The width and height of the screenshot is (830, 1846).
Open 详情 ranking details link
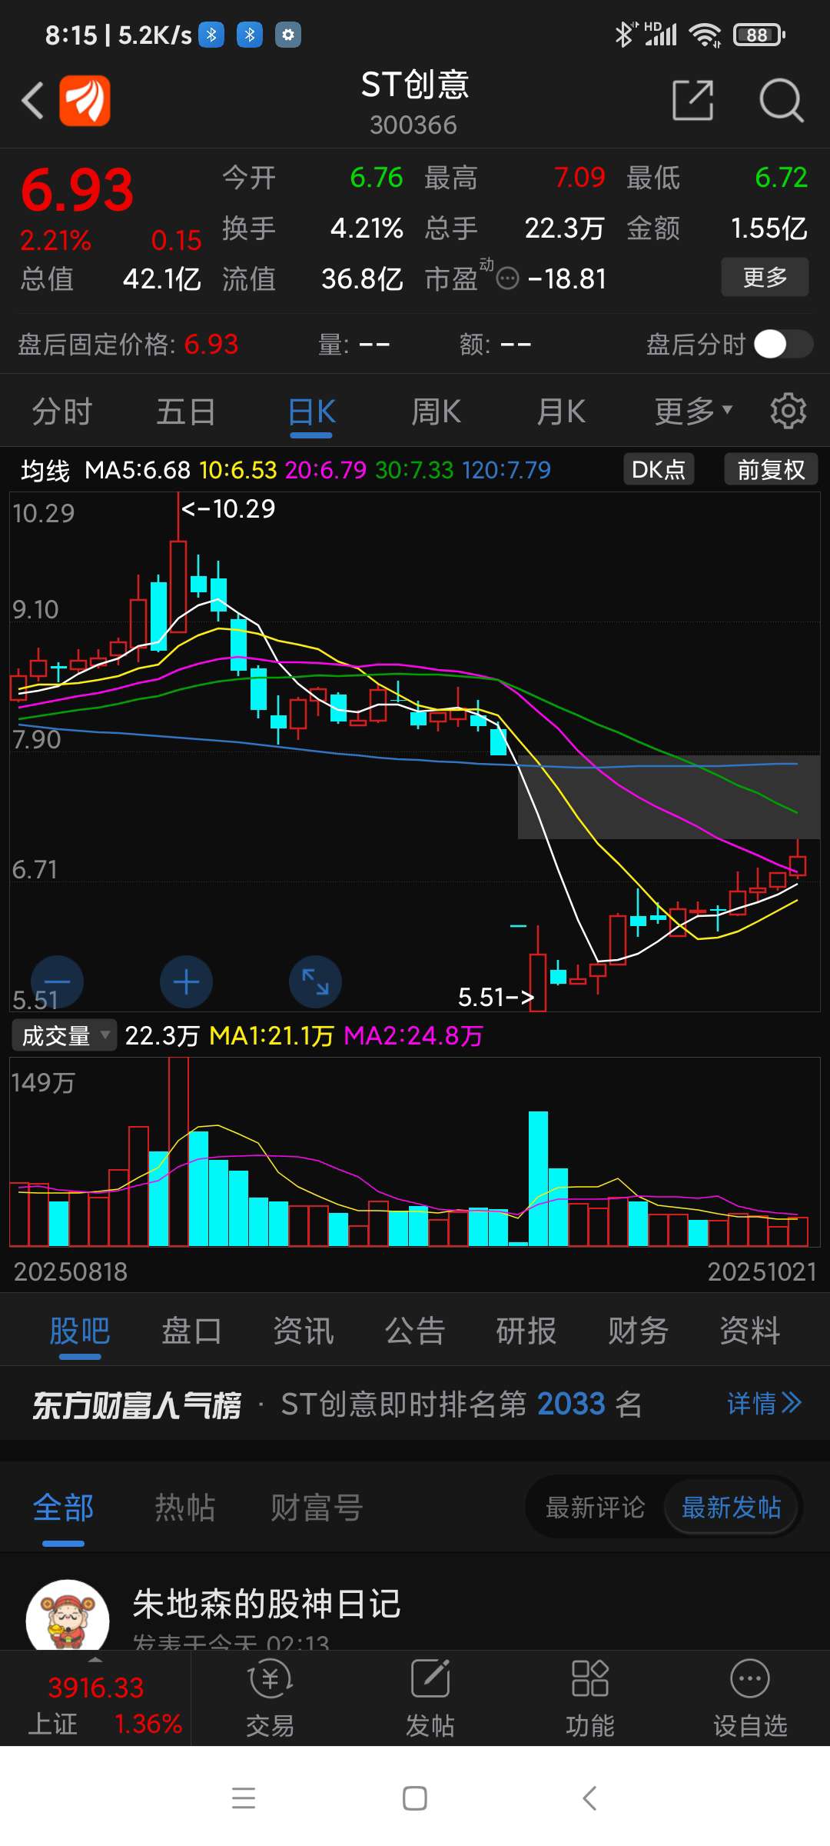(x=764, y=1404)
